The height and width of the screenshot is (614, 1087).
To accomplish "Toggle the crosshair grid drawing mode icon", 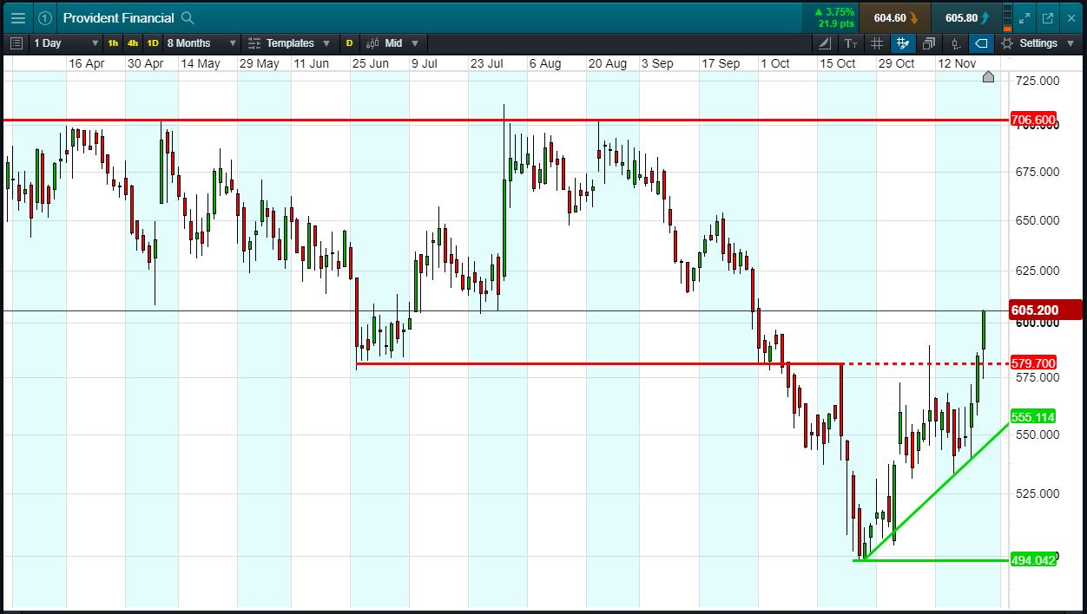I will coord(903,42).
